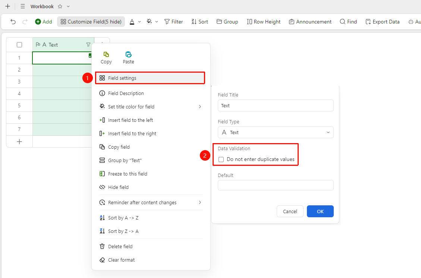This screenshot has width=421, height=278.
Task: Open the Filter tool in toolbar
Action: click(173, 22)
